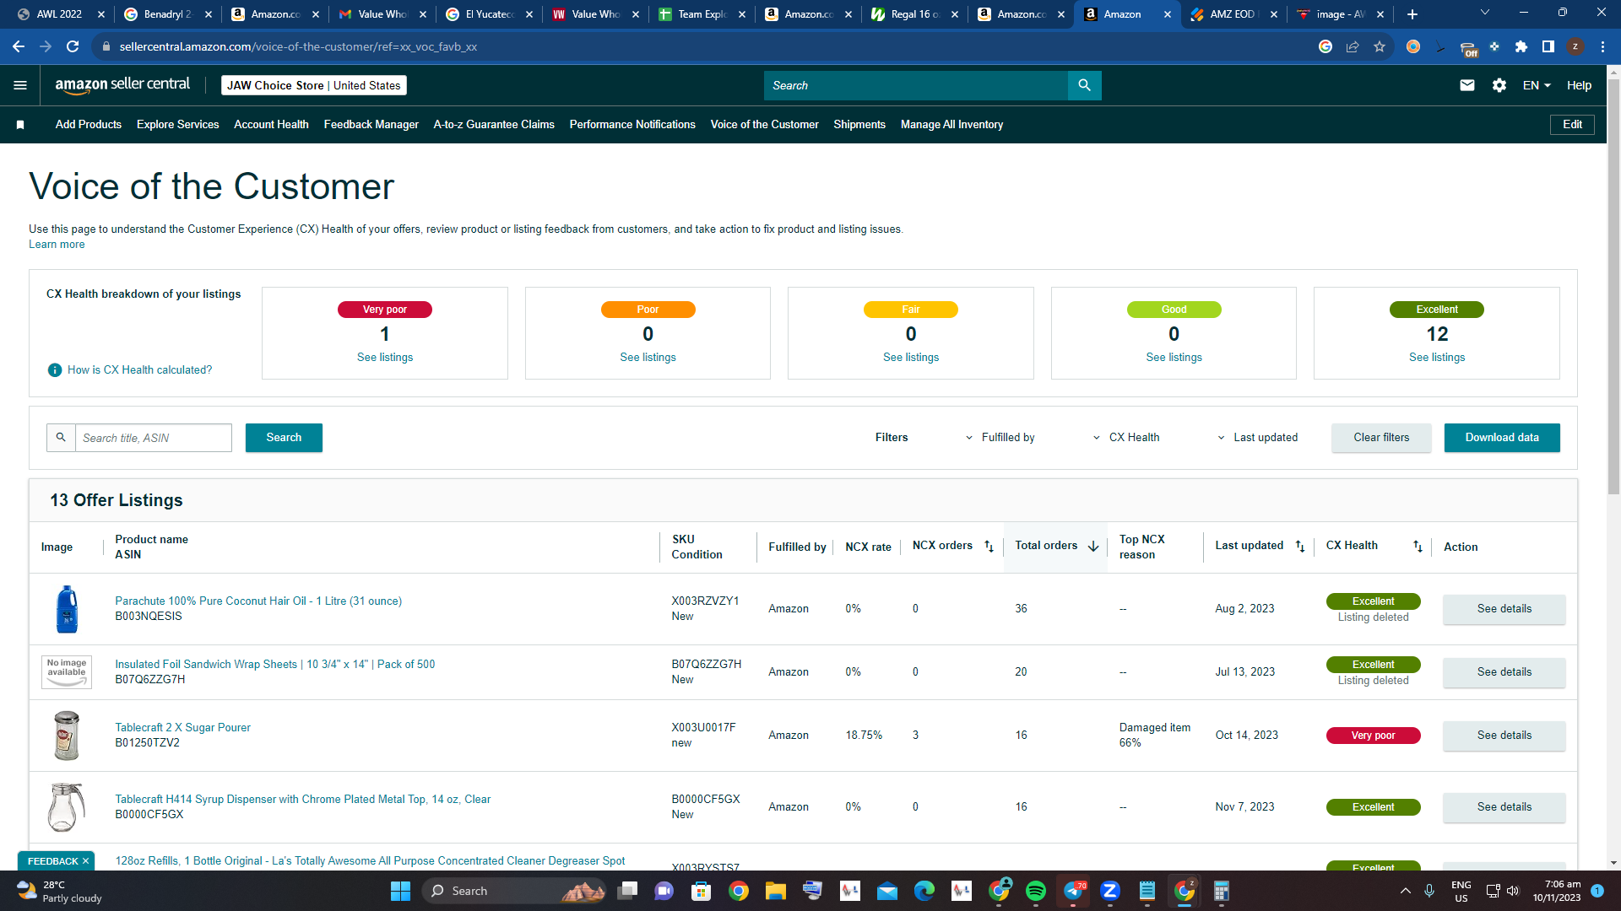The height and width of the screenshot is (911, 1621).
Task: Click the page vertical scrollbar
Action: click(1613, 287)
